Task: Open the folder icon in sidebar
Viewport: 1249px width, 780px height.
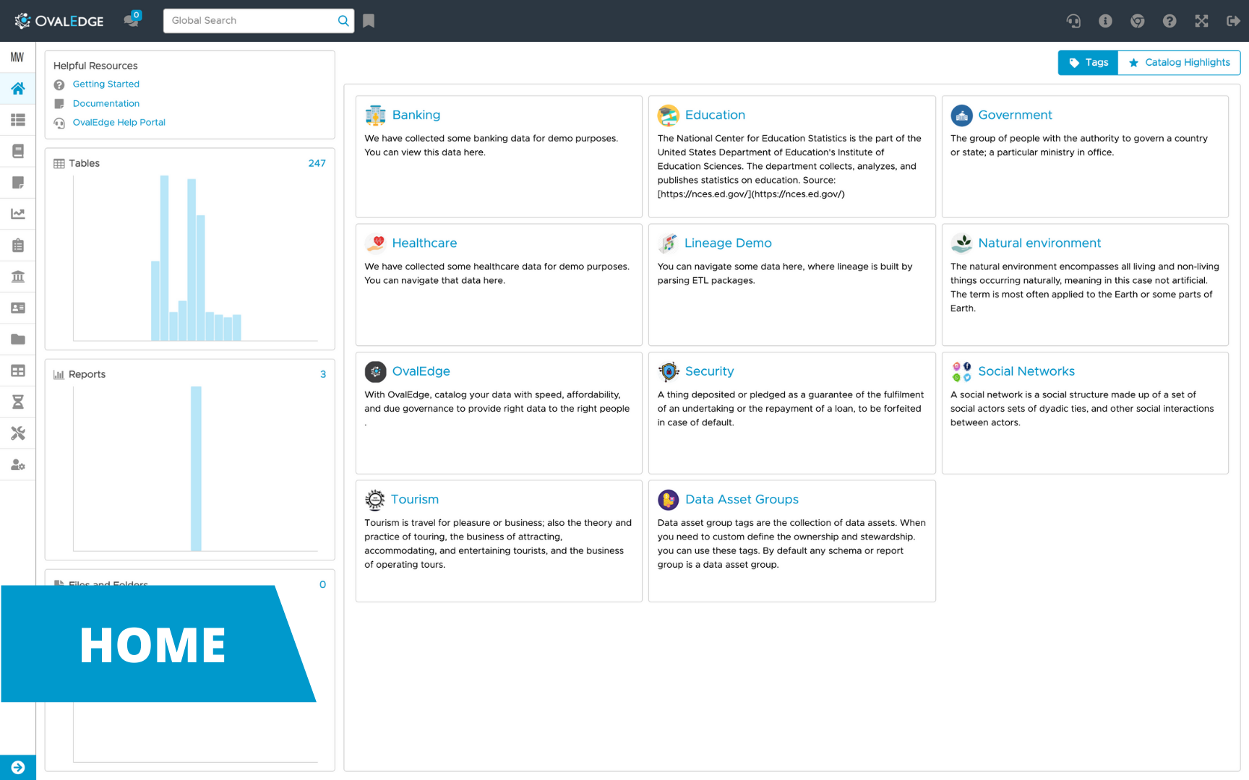Action: point(18,339)
